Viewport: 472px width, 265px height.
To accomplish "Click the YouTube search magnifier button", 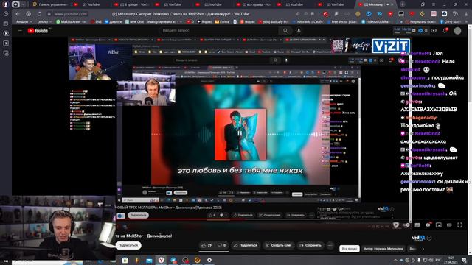I will click(x=285, y=31).
